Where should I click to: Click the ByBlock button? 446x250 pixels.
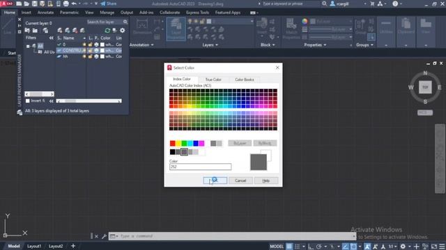tap(265, 143)
